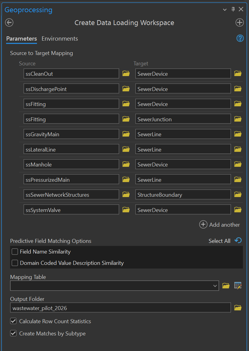Screen dimensions: 249x351
Task: Edit the Mapping Table with the table editor
Action: pyautogui.click(x=238, y=286)
